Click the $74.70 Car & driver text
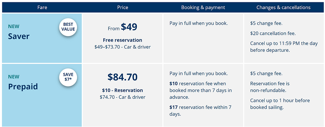The height and width of the screenshot is (127, 325). [123, 97]
